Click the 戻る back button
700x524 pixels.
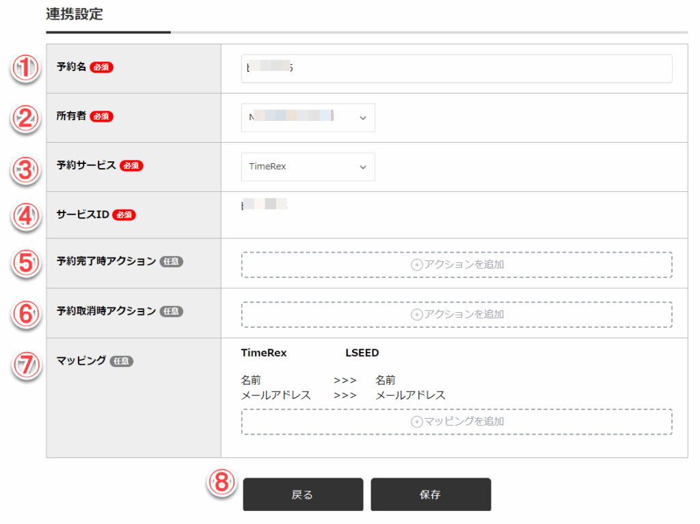(x=303, y=495)
